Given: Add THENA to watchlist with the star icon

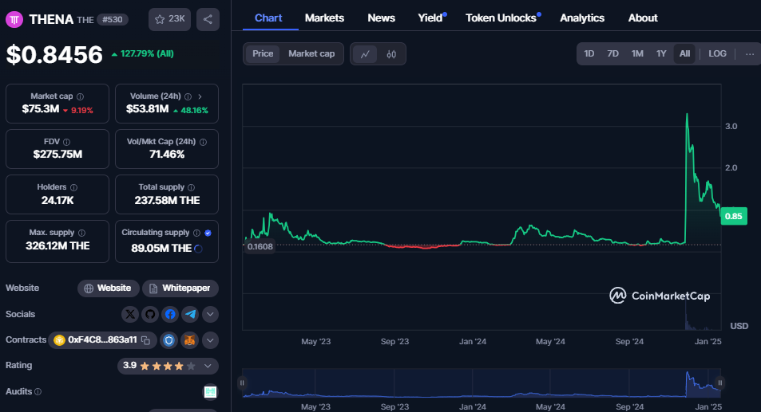Looking at the screenshot, I should (x=169, y=19).
